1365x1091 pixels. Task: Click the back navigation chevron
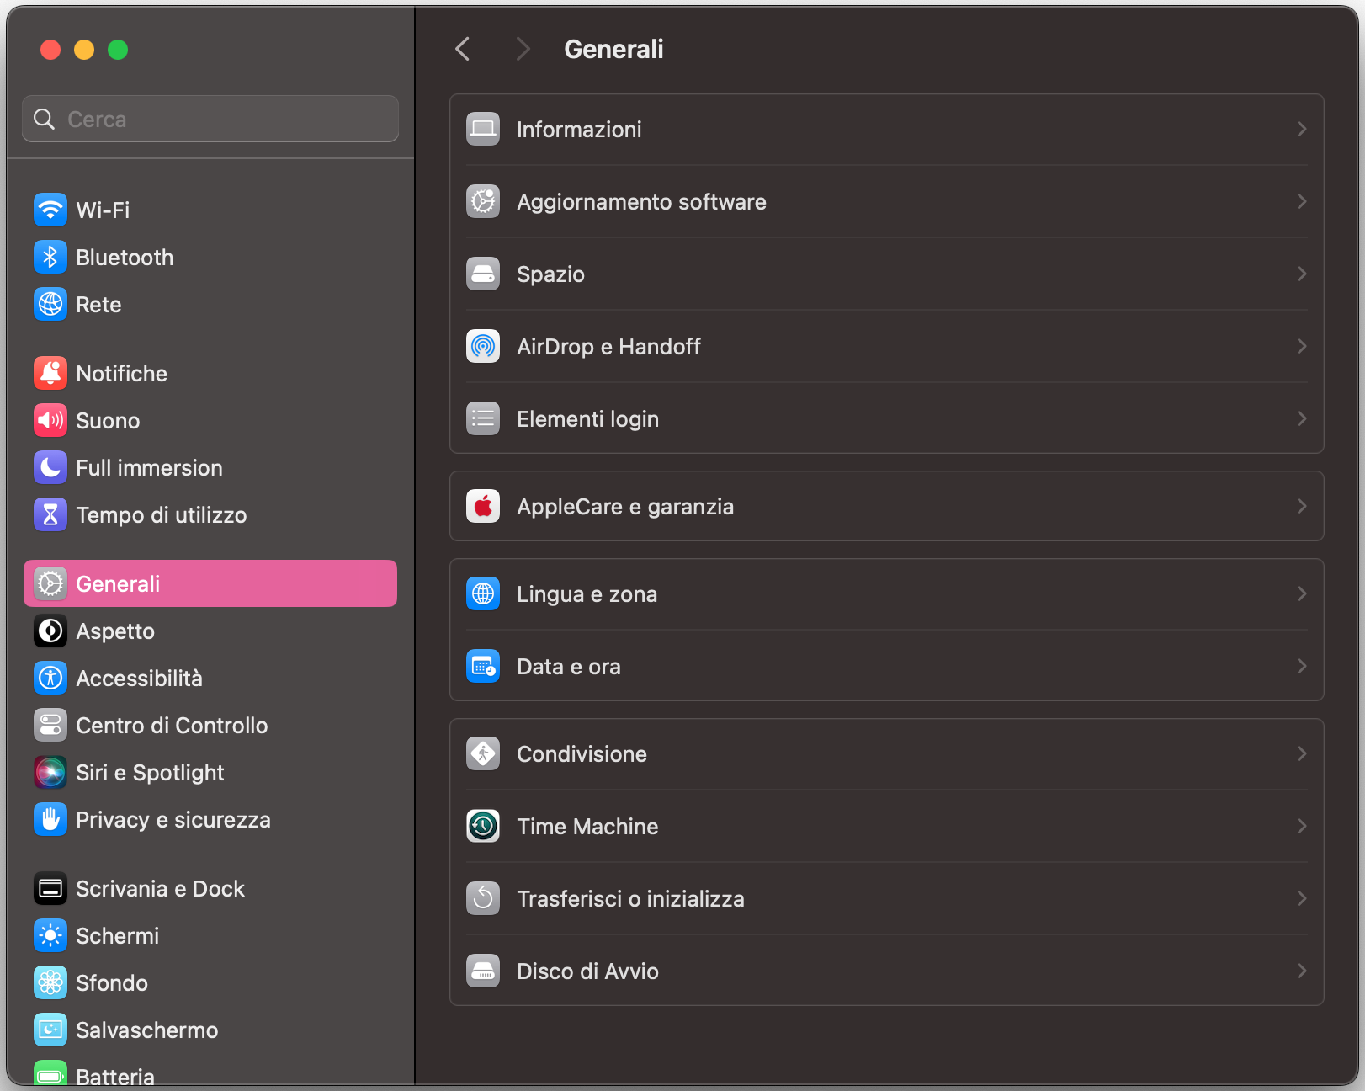pyautogui.click(x=462, y=49)
